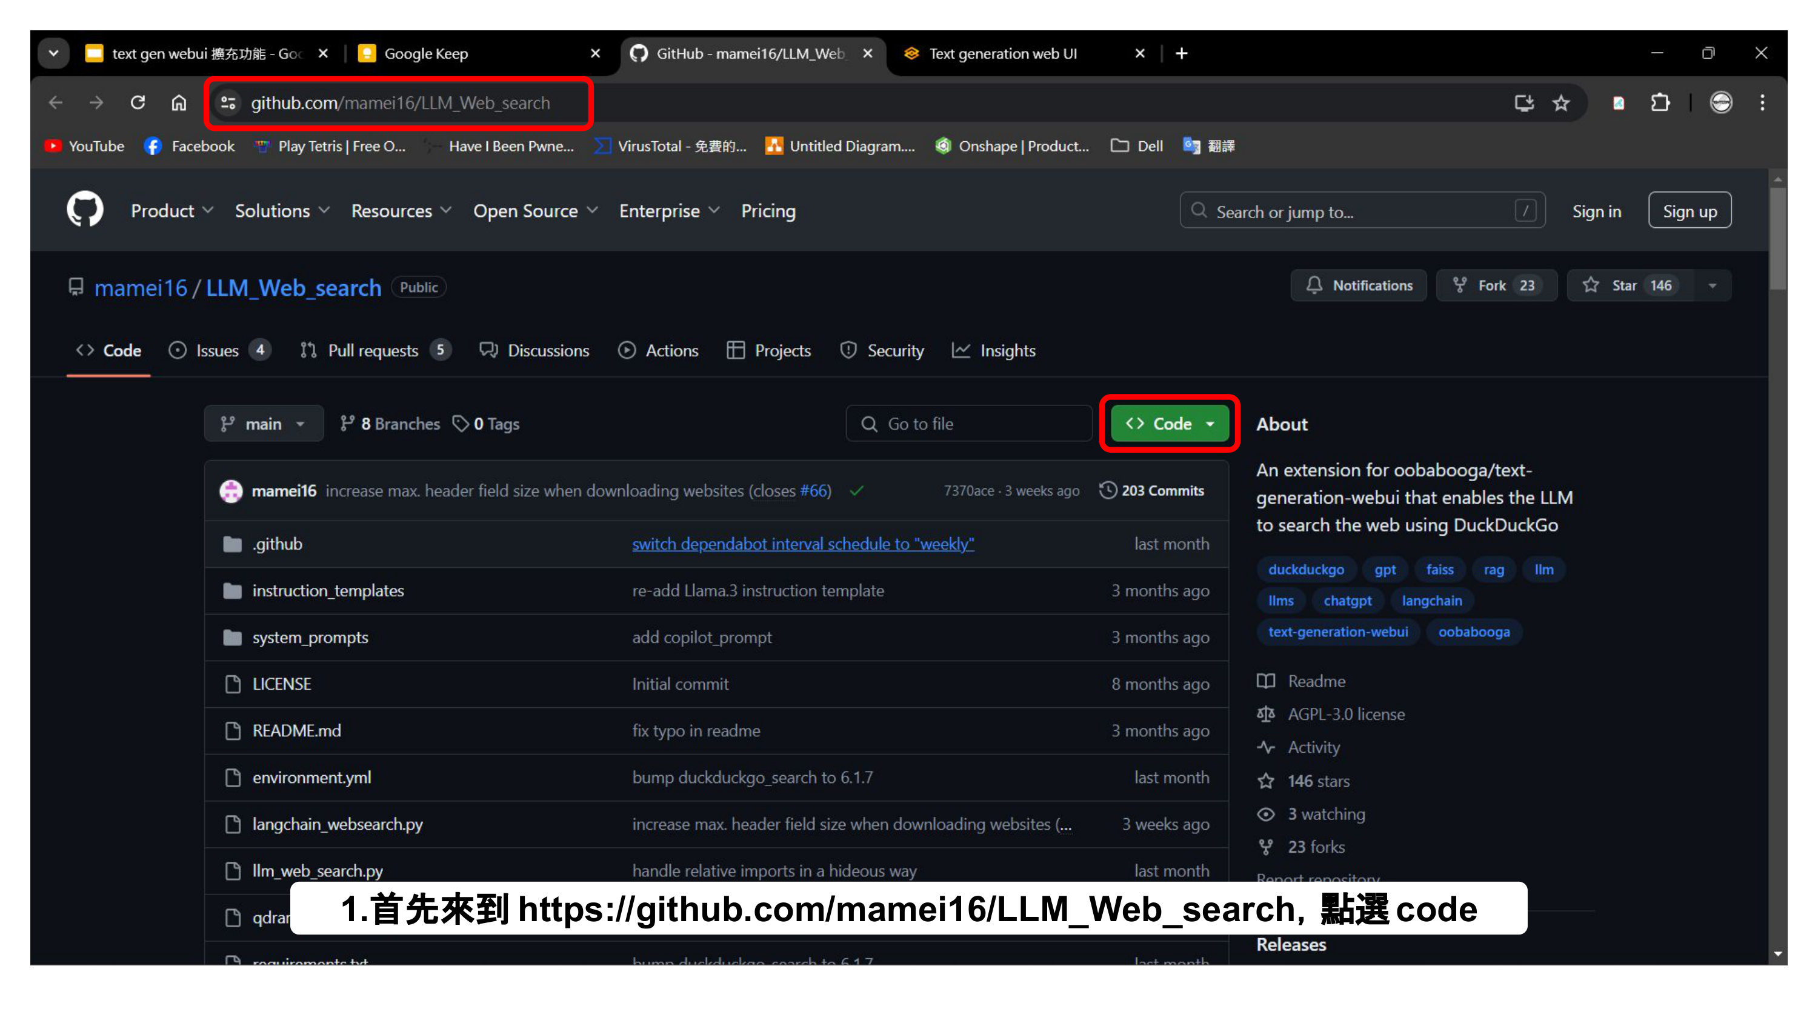1818x1023 pixels.
Task: Click the Notifications bell button
Action: [x=1359, y=285]
